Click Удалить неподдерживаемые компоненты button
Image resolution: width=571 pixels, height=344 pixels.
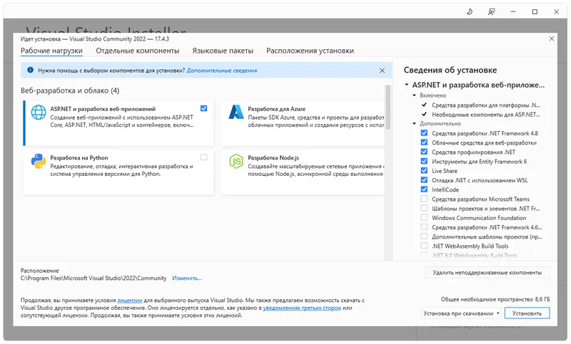[487, 273]
